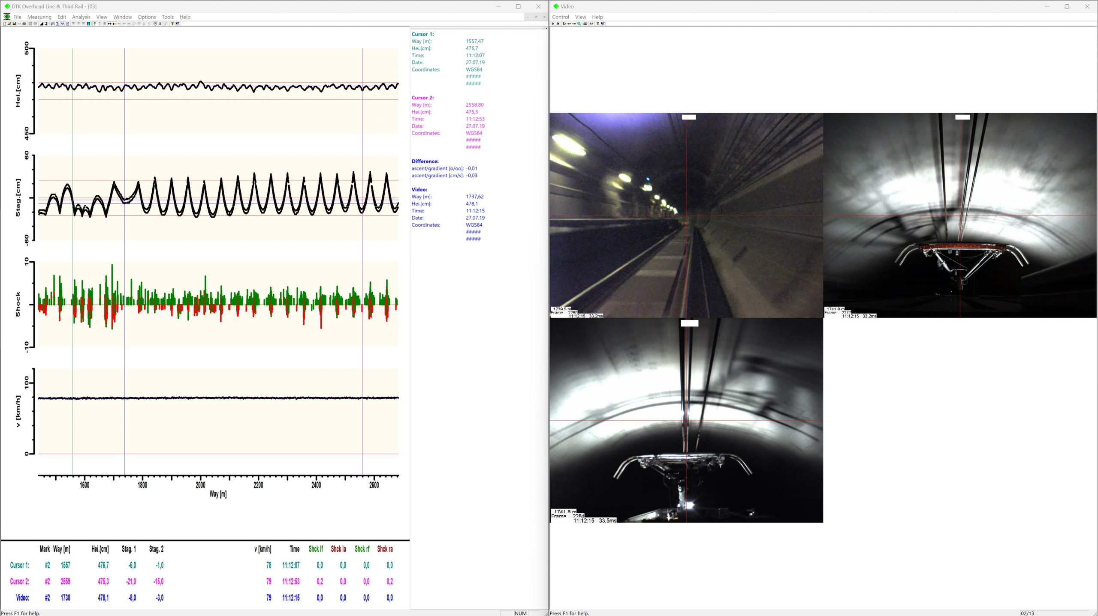Click the magnifier zoom icon in Video toolbar

579,24
